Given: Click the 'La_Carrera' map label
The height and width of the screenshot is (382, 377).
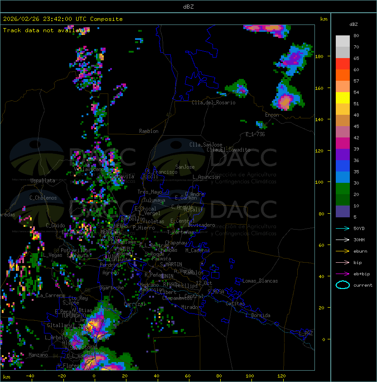Looking at the screenshot, I should click(51, 295).
